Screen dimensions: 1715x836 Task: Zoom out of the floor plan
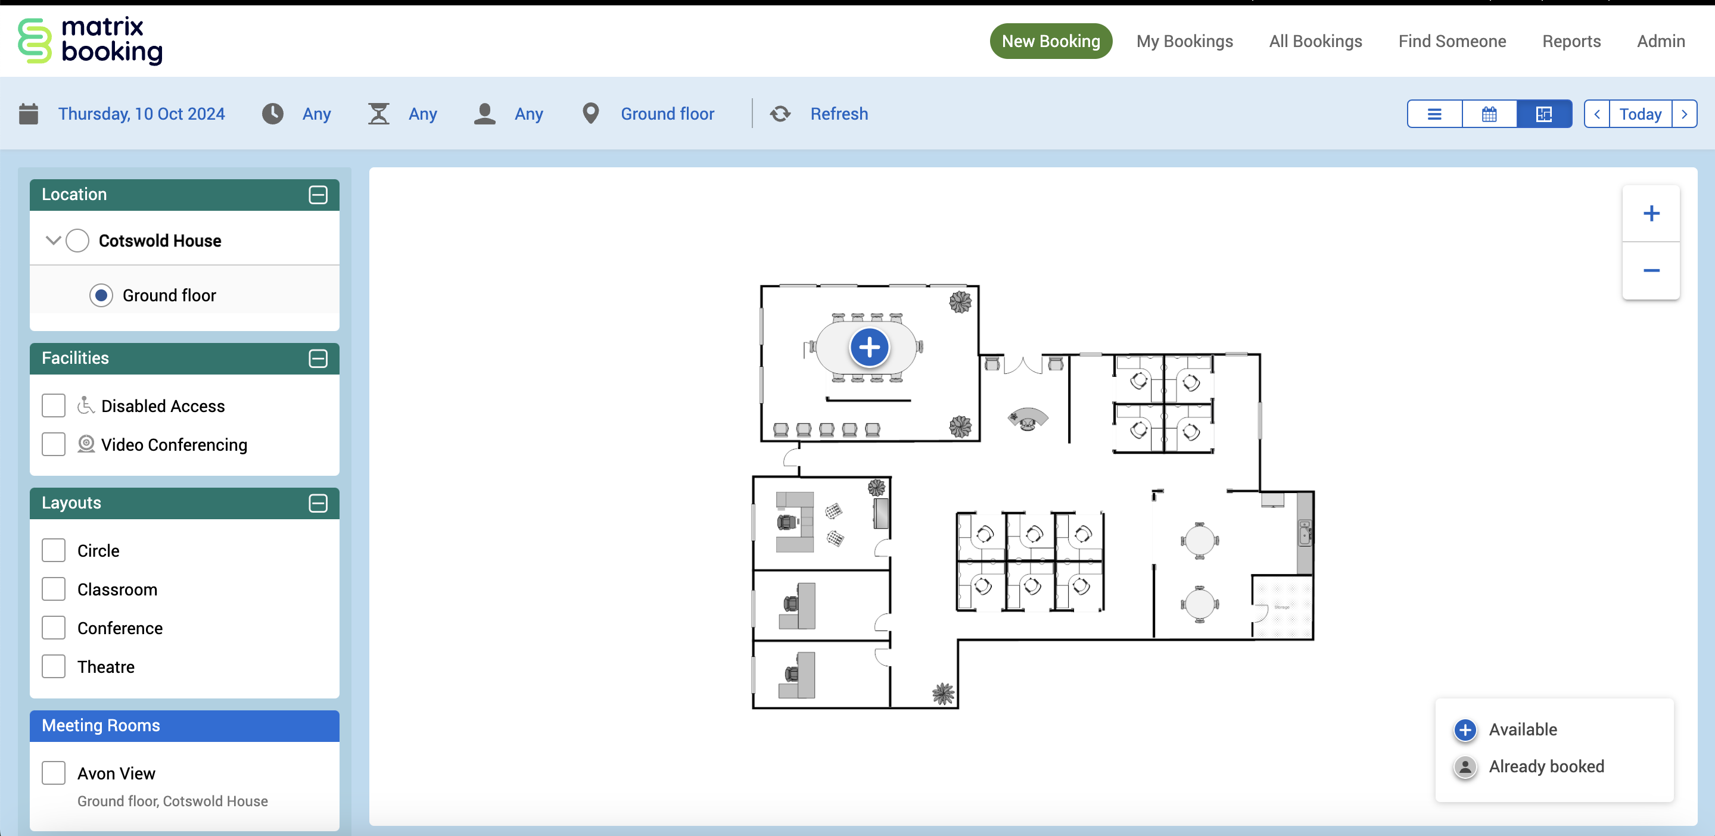[1651, 270]
